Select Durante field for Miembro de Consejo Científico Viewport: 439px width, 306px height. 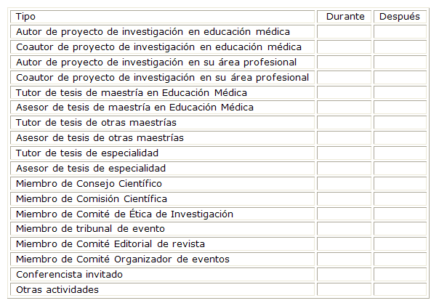point(345,183)
